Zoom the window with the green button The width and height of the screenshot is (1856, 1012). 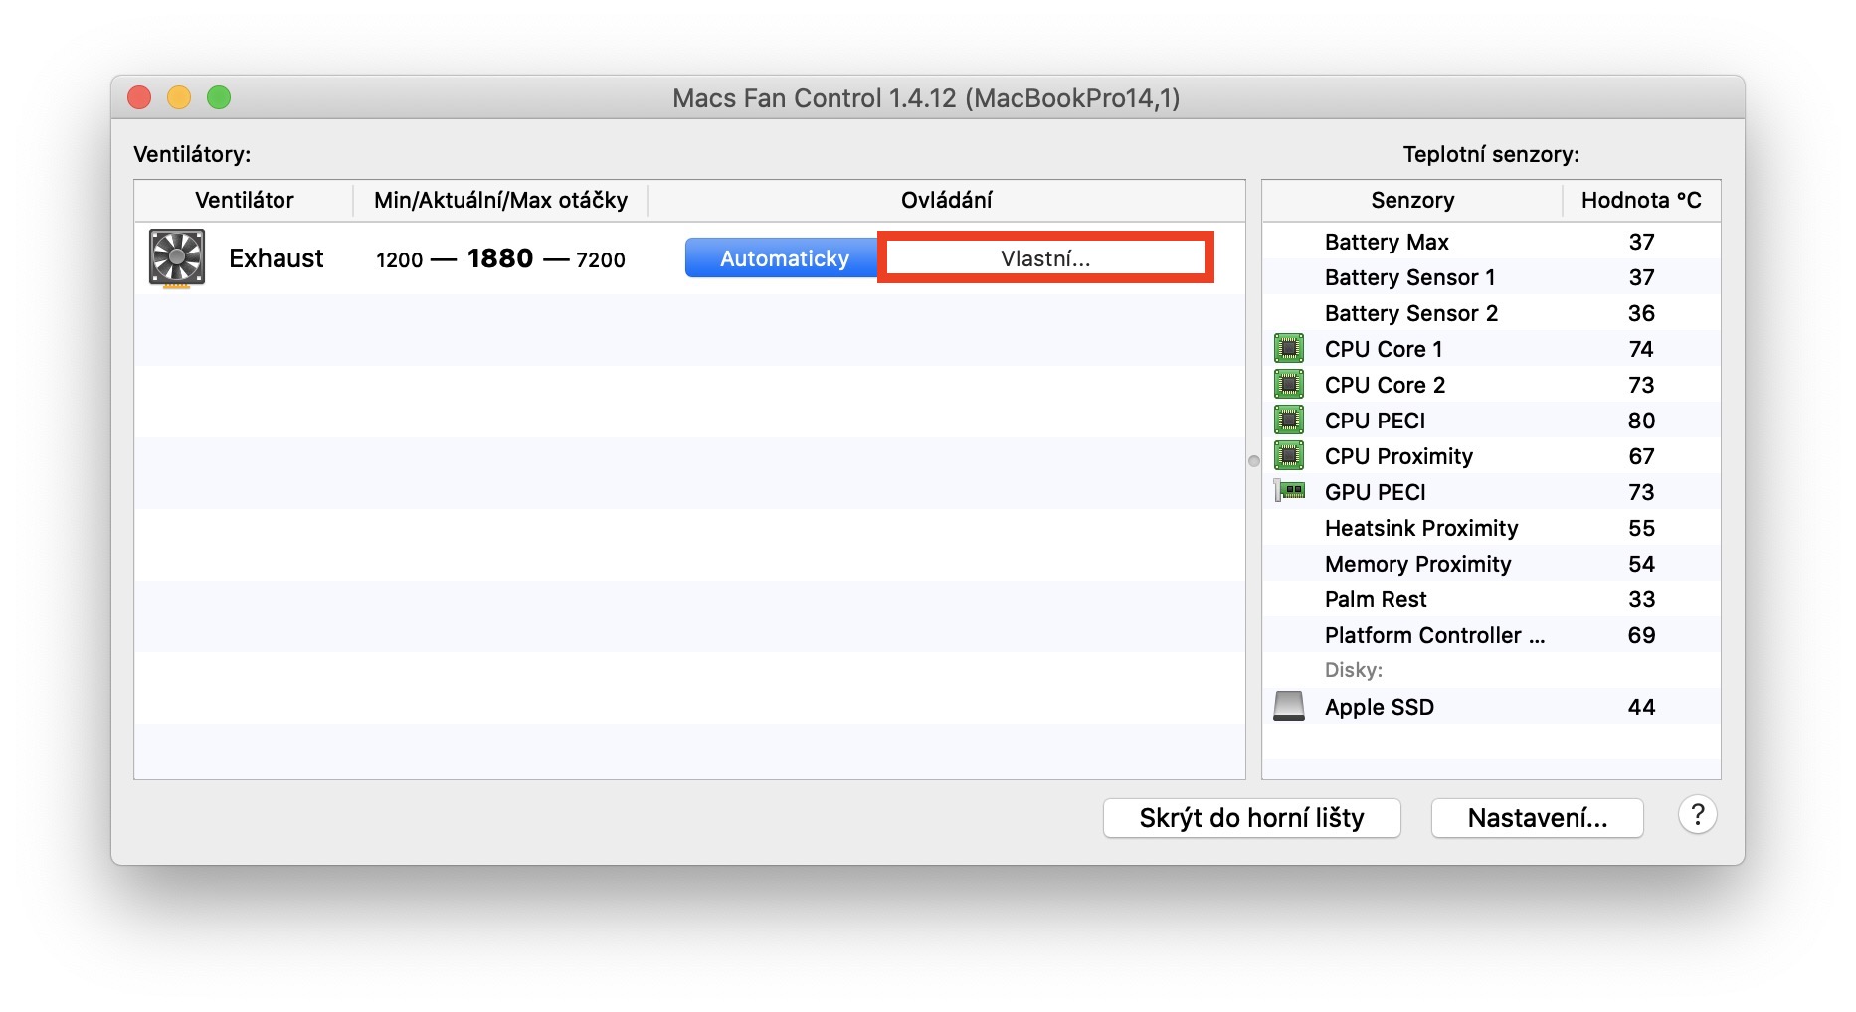[219, 97]
